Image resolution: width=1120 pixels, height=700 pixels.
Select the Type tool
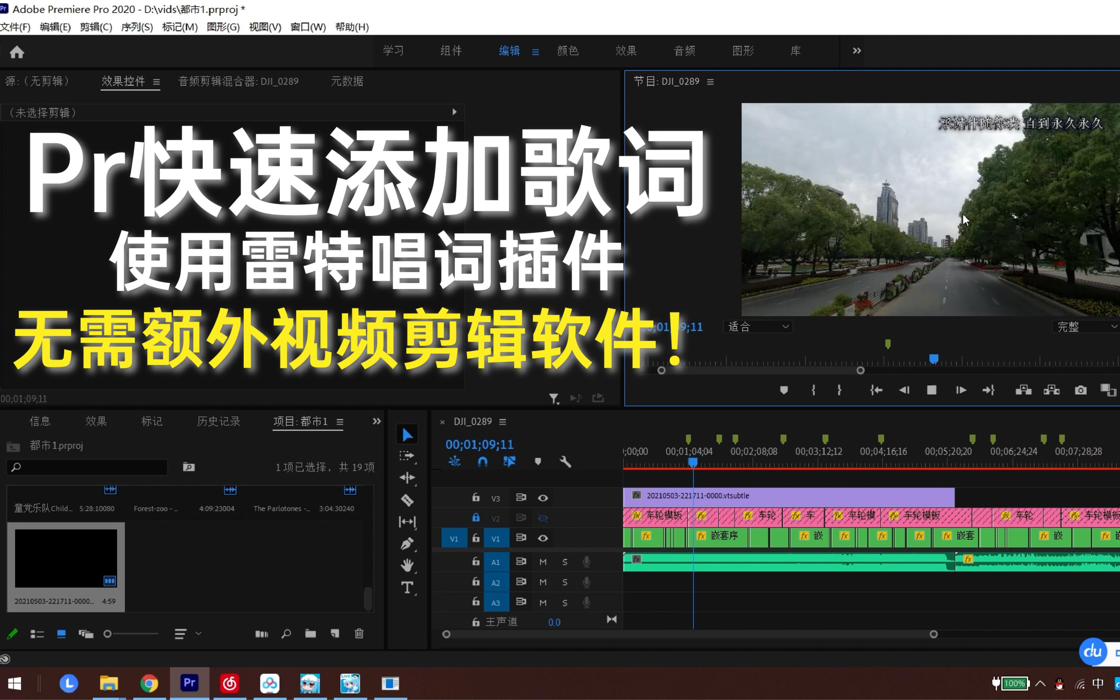click(407, 587)
